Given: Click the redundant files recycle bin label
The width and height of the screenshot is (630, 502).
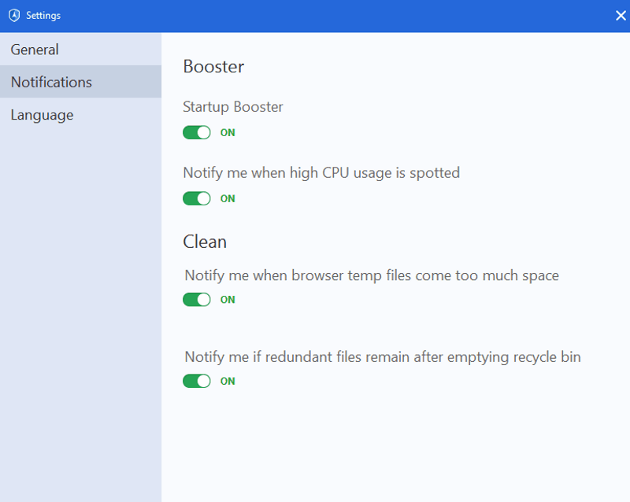Looking at the screenshot, I should [383, 357].
